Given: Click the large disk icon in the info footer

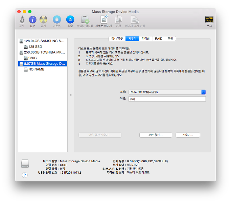Looking at the screenshot, I should click(25, 164).
